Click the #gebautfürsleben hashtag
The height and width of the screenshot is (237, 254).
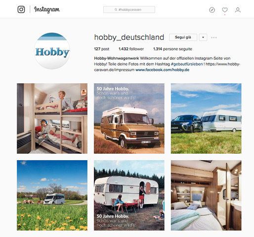(x=187, y=64)
